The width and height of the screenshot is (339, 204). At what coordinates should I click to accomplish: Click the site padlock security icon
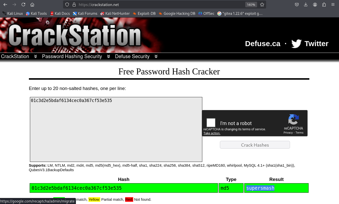pyautogui.click(x=74, y=5)
